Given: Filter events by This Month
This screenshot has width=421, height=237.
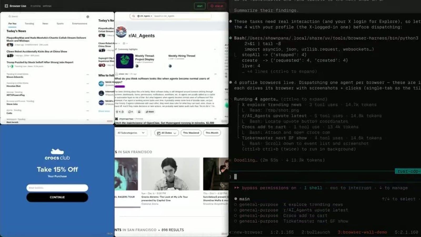Looking at the screenshot, I should click(x=212, y=133).
